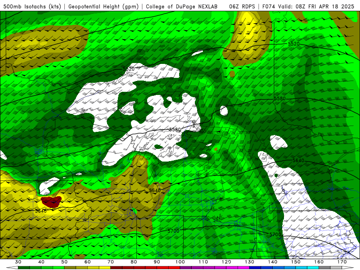The image size is (360, 270).
Task: Click the 40 knot value on the color scale
Action: coord(41,262)
